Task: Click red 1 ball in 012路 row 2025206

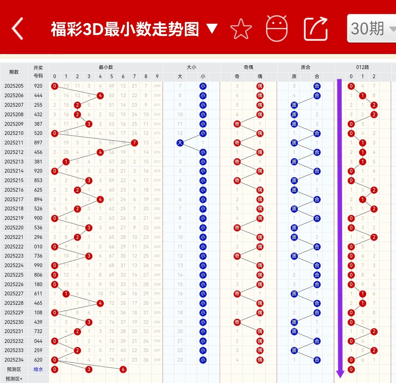Action: coord(363,95)
